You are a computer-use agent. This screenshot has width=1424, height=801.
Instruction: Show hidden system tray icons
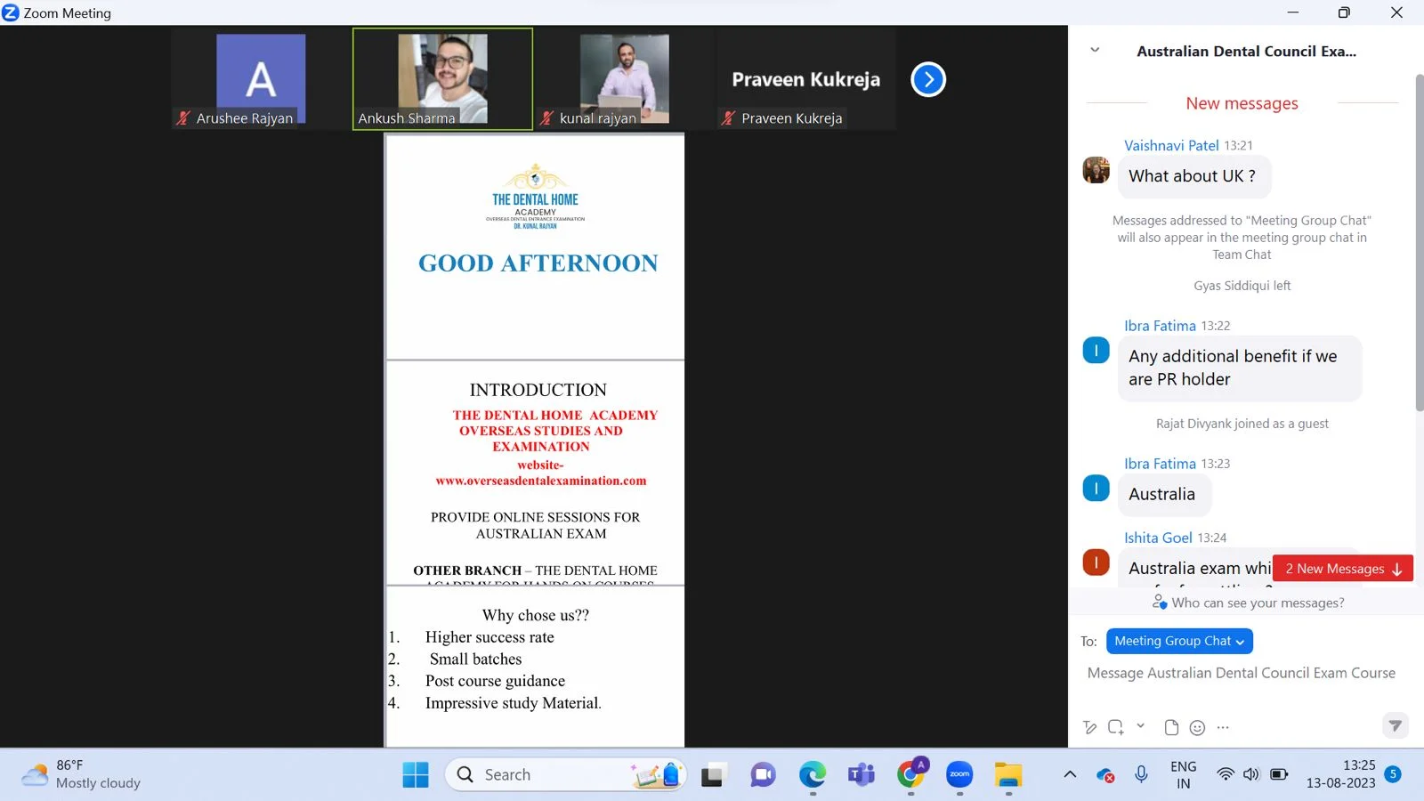point(1070,775)
